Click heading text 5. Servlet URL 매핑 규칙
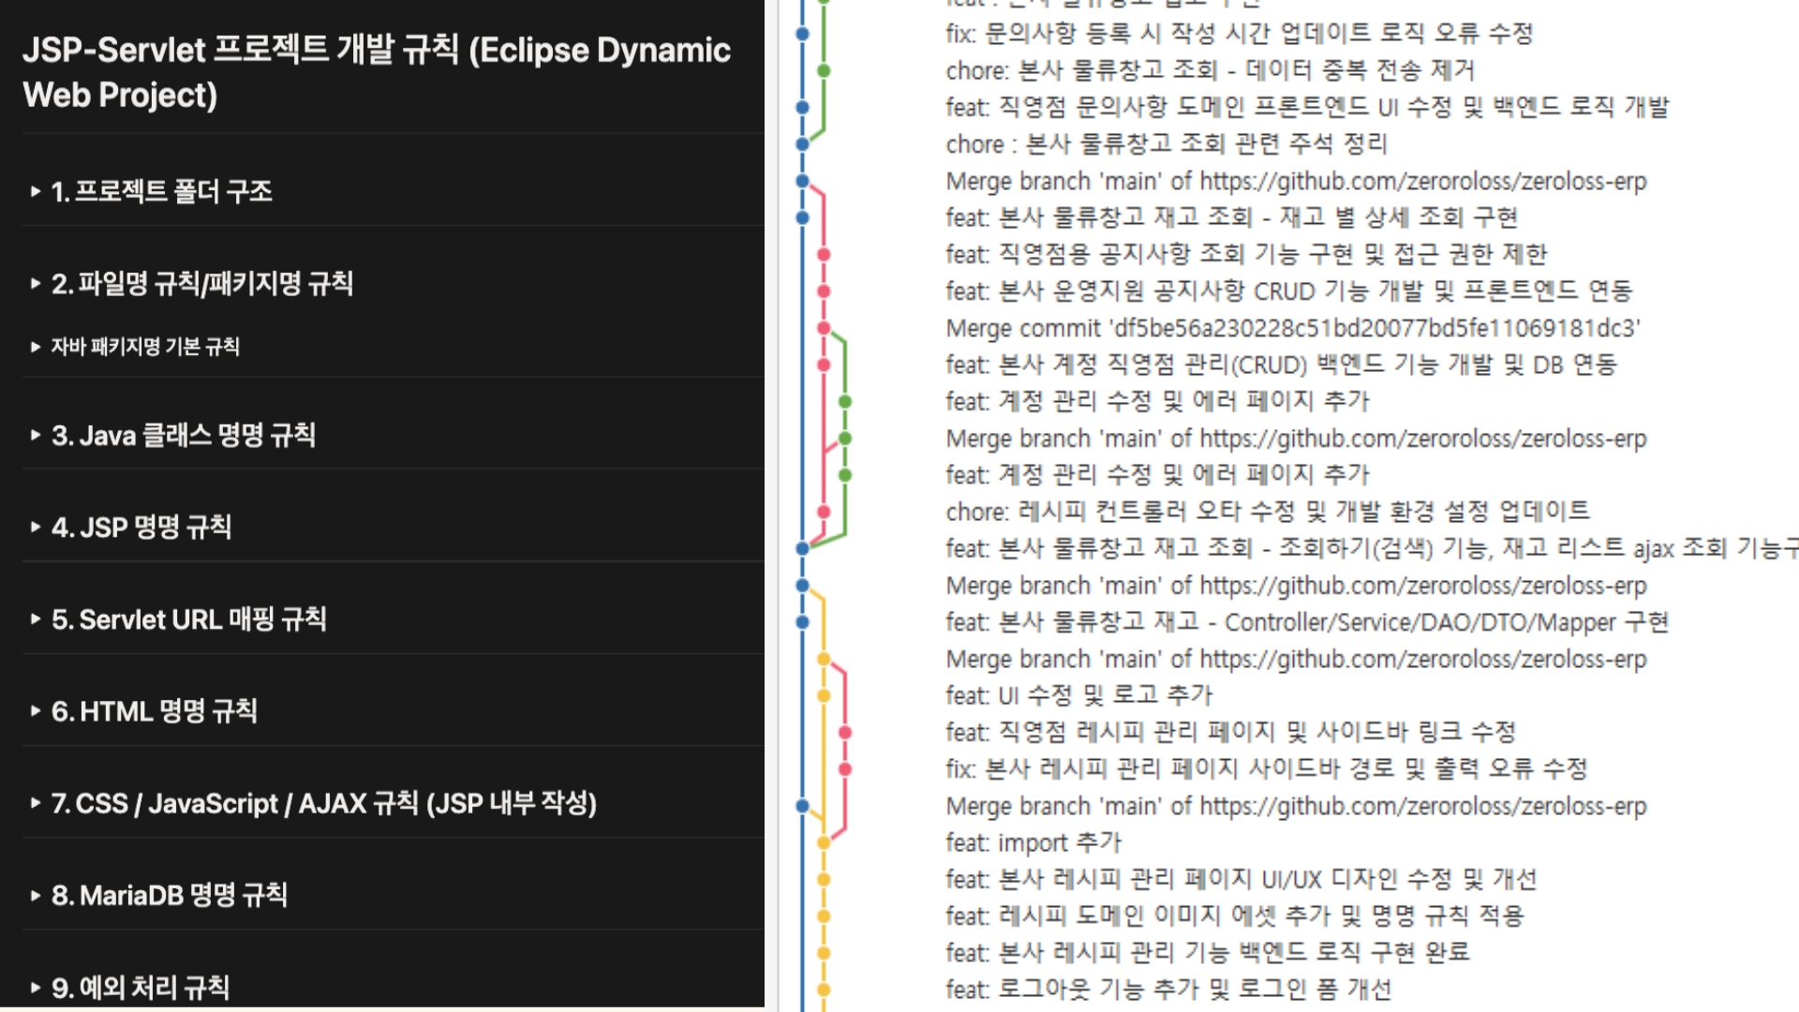Screen dimensions: 1799x1012 click(189, 619)
